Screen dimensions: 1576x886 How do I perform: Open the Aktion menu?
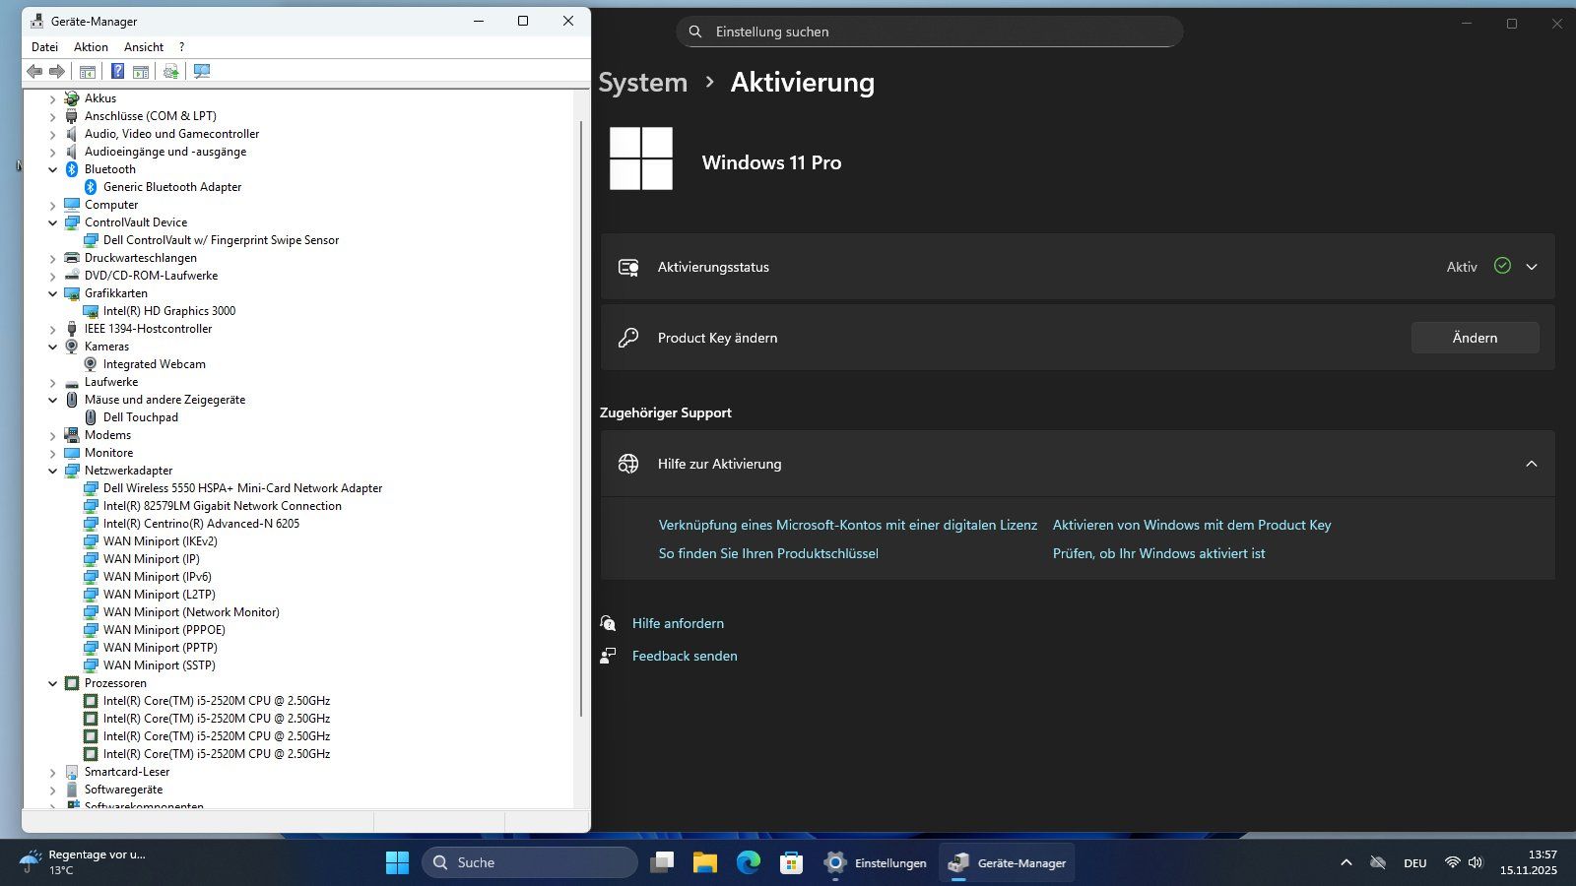(x=91, y=47)
